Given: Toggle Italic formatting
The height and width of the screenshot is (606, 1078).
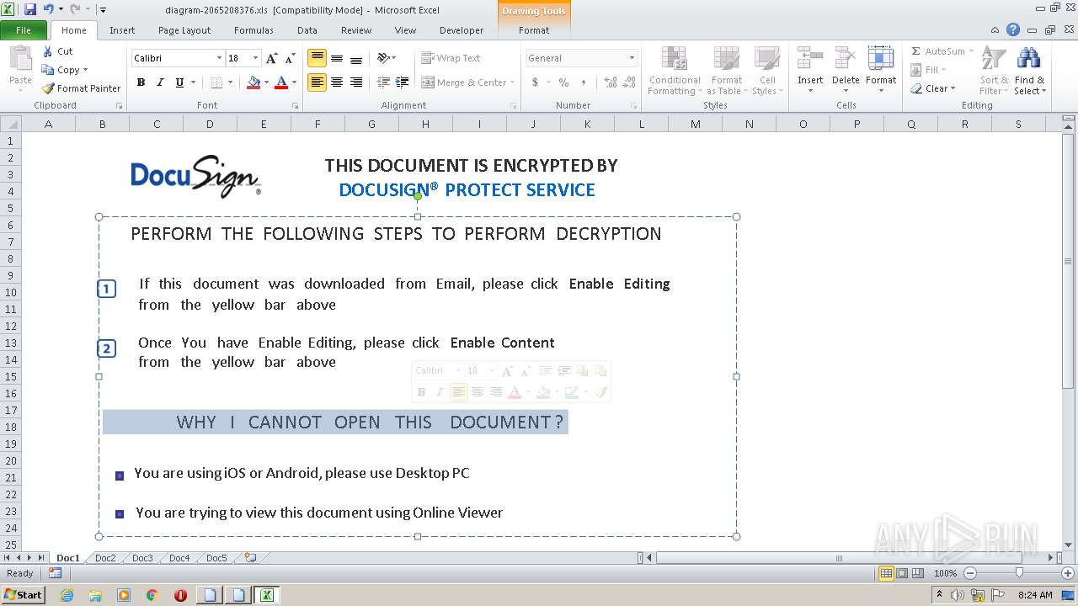Looking at the screenshot, I should (160, 82).
